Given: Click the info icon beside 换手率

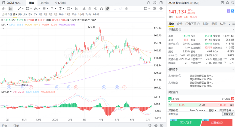Looking at the screenshot, I should [178, 44].
